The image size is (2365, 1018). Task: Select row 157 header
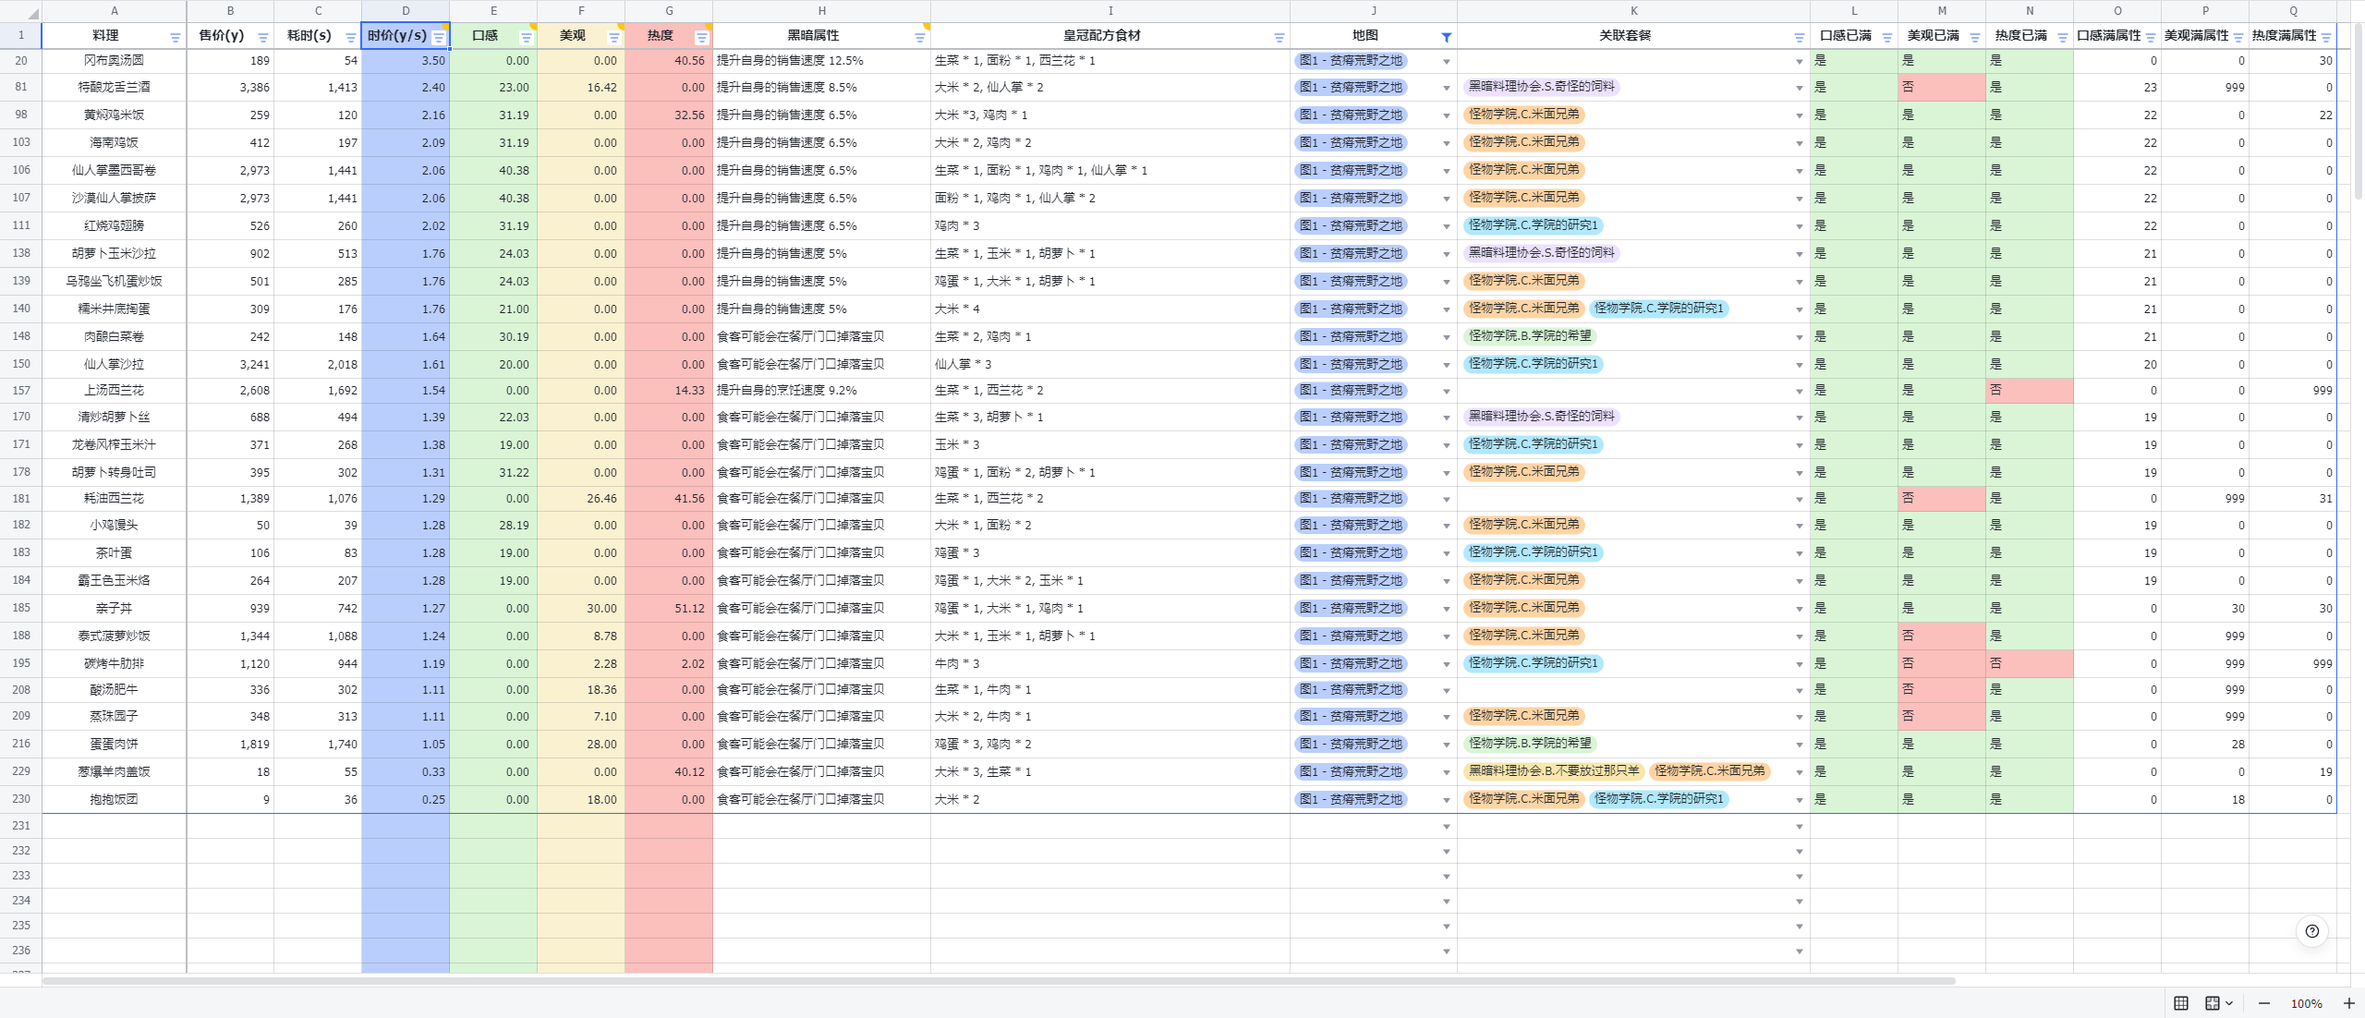tap(20, 391)
